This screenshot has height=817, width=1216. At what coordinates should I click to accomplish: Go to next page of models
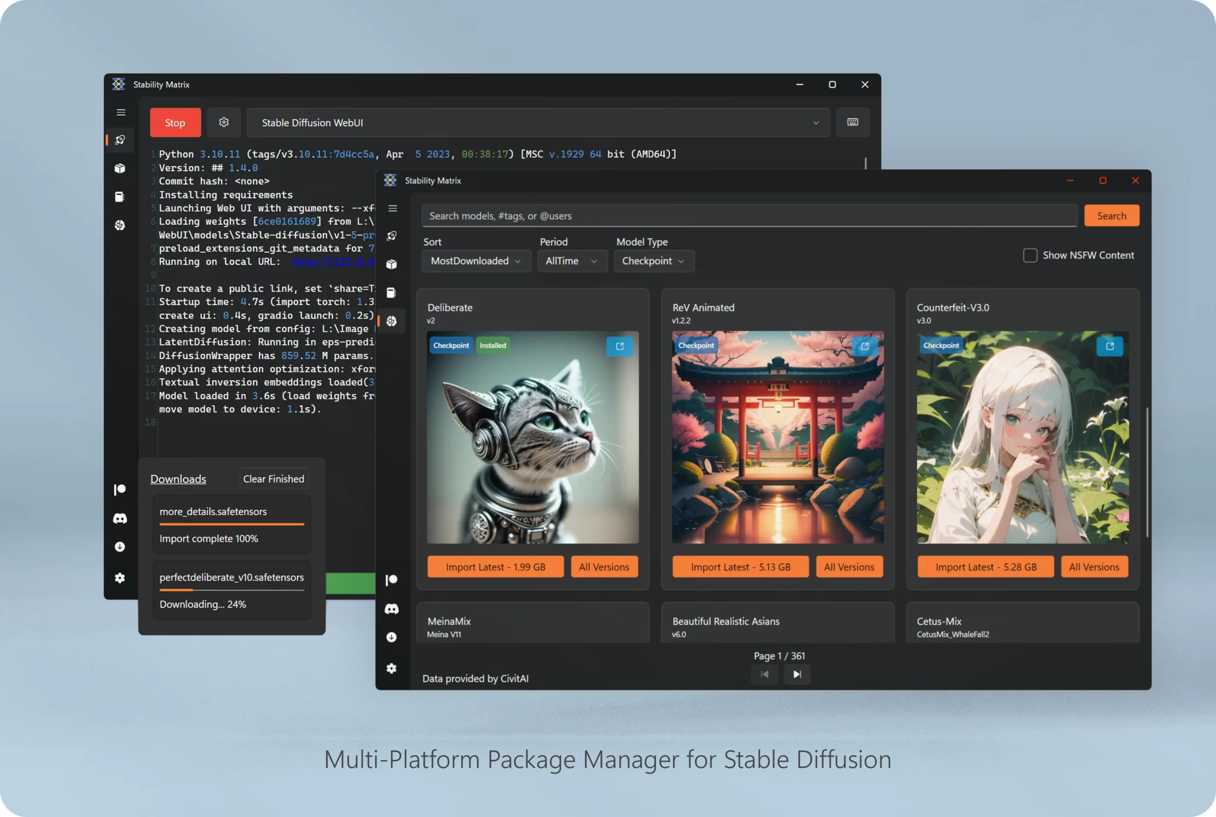pos(797,674)
